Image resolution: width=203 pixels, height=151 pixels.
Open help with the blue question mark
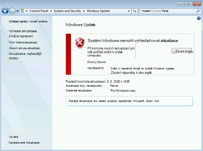pyautogui.click(x=199, y=18)
